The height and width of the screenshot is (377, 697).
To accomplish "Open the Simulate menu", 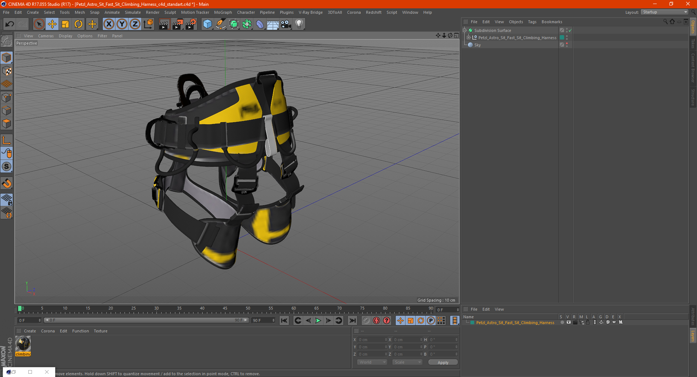I will [133, 12].
